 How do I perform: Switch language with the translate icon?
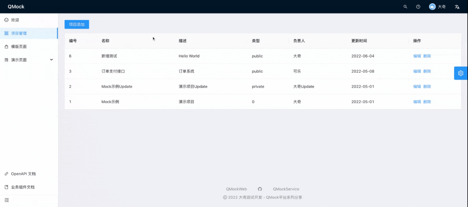tap(457, 7)
